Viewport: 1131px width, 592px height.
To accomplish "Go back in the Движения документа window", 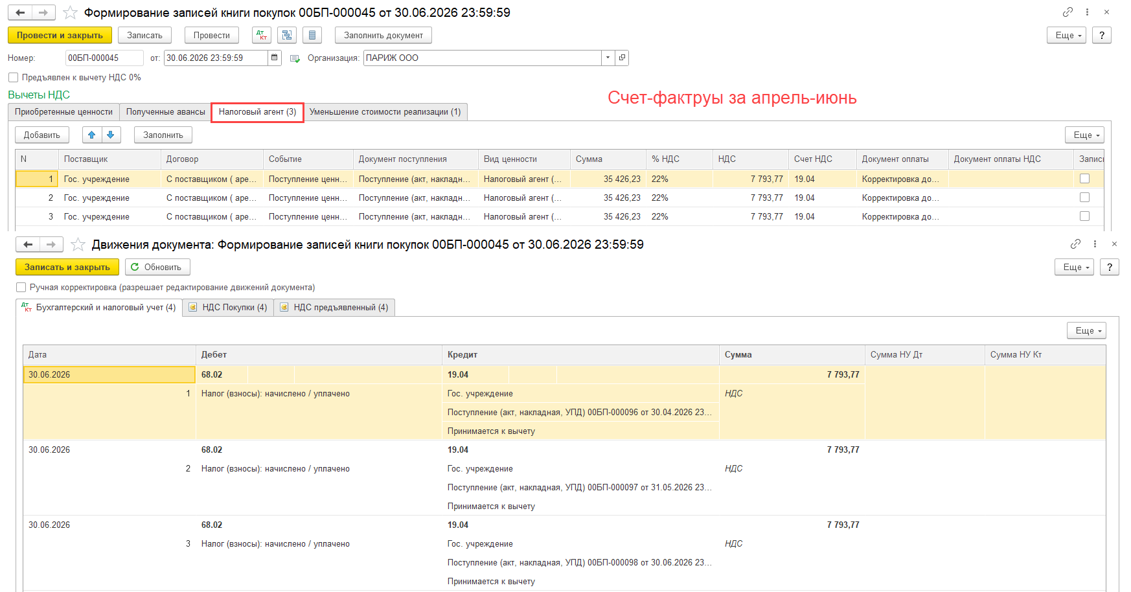I will [28, 244].
